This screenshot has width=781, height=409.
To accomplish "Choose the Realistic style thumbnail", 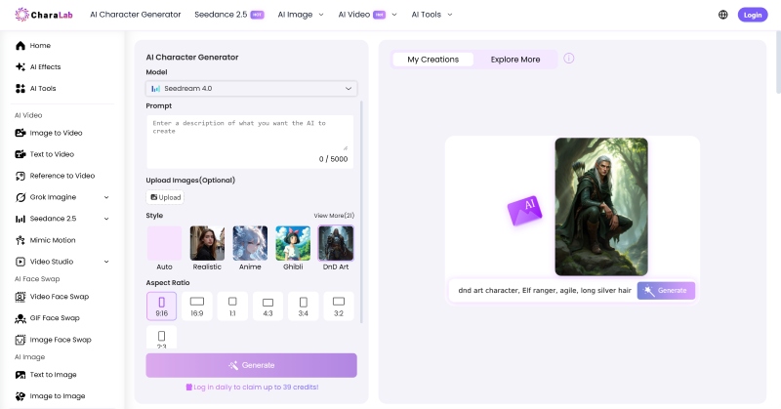I will coord(207,243).
